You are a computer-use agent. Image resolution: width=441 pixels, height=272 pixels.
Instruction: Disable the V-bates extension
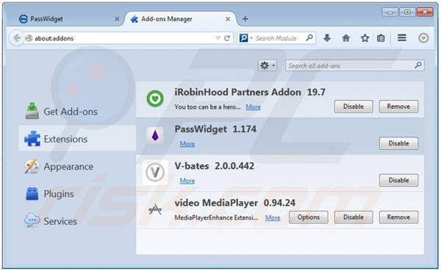click(x=398, y=180)
